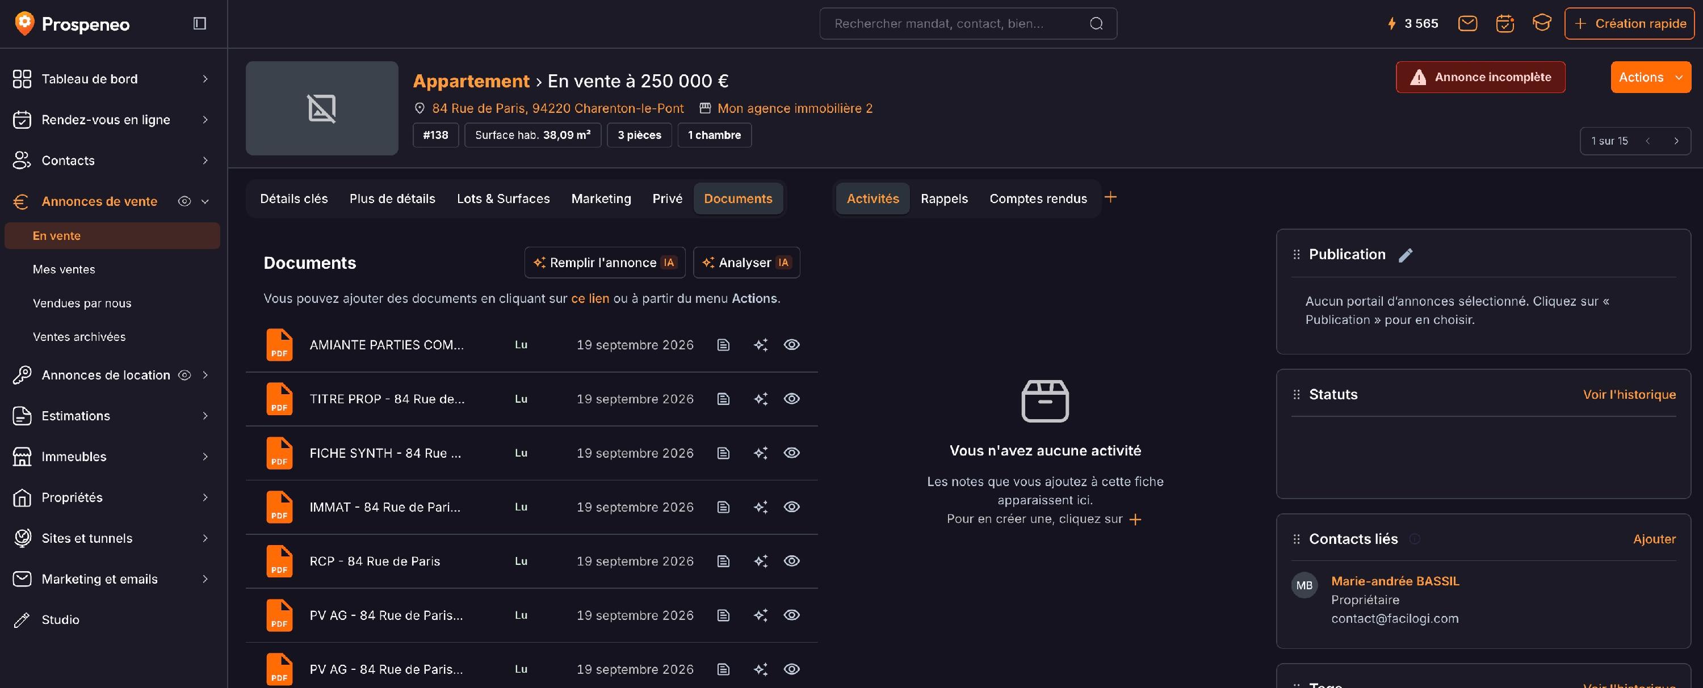The height and width of the screenshot is (688, 1703).
Task: Open ce lien to add documents
Action: click(590, 298)
